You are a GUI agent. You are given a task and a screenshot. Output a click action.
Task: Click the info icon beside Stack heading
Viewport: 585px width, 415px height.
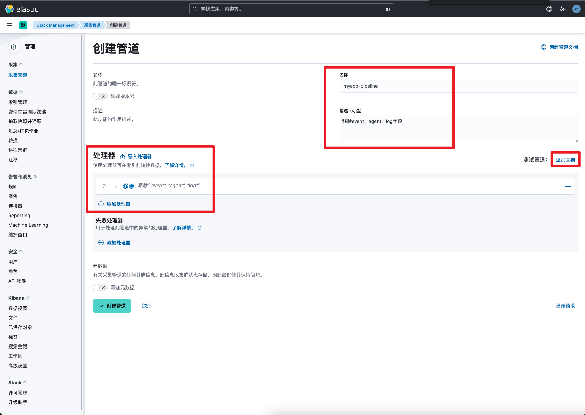(25, 383)
